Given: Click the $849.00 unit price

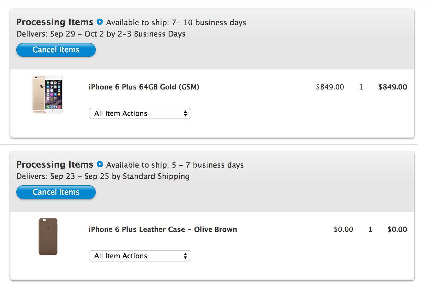Looking at the screenshot, I should tap(330, 87).
